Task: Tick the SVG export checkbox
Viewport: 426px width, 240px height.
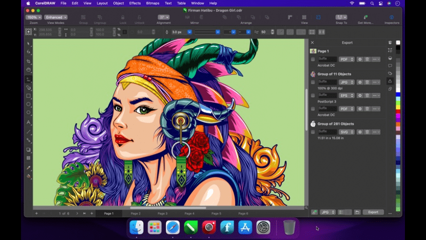Action: point(313,132)
